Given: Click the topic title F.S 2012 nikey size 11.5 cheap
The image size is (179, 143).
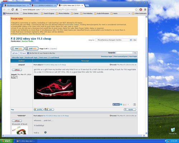Looking at the screenshot, I should tap(31, 39).
